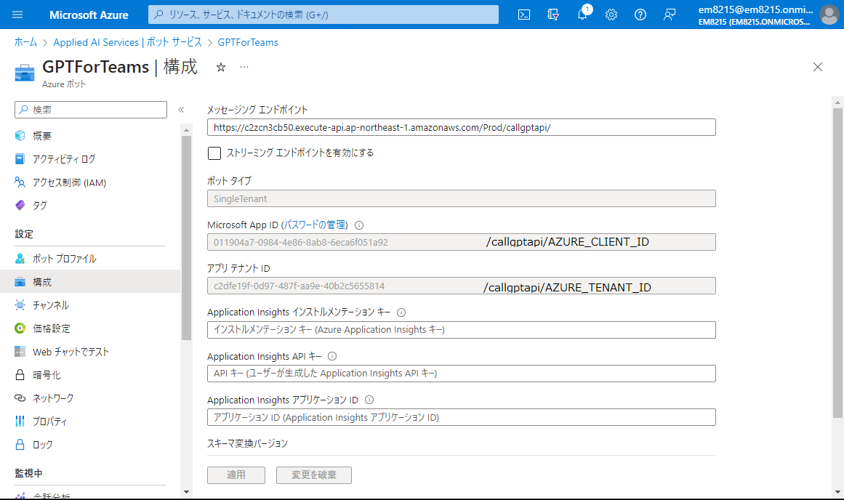Click the user account avatar
The image size is (844, 500).
point(829,15)
